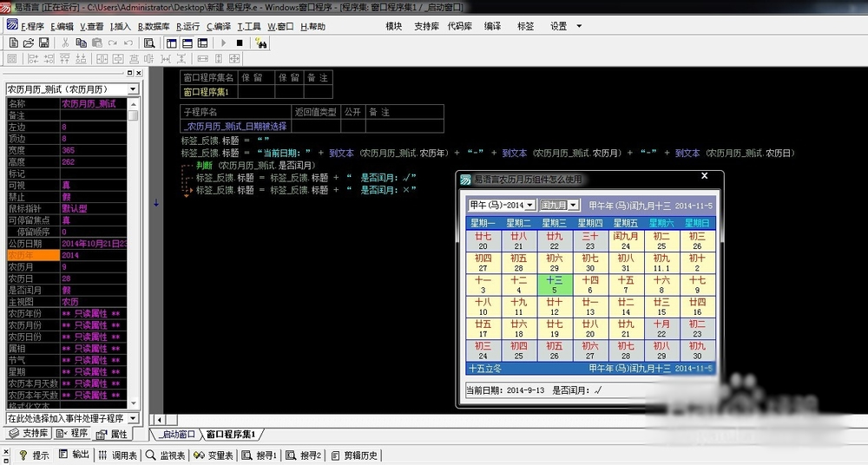Click the align left edges icon
The image size is (868, 465).
click(33, 59)
